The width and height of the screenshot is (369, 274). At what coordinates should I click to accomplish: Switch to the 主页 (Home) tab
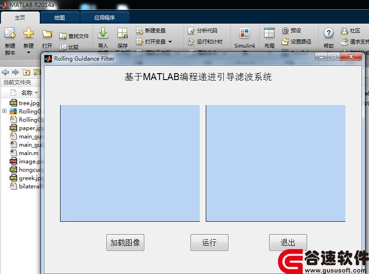click(x=20, y=18)
